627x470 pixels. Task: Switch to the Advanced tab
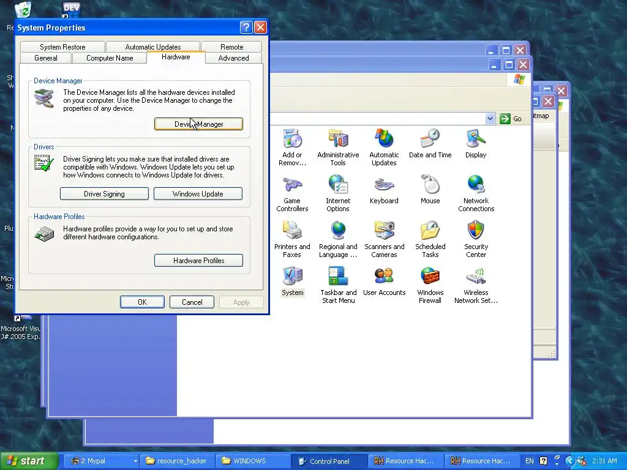[233, 58]
